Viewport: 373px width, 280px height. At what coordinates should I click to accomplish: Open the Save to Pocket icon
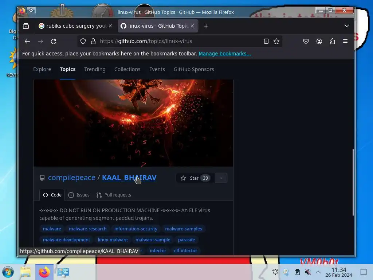tap(306, 42)
